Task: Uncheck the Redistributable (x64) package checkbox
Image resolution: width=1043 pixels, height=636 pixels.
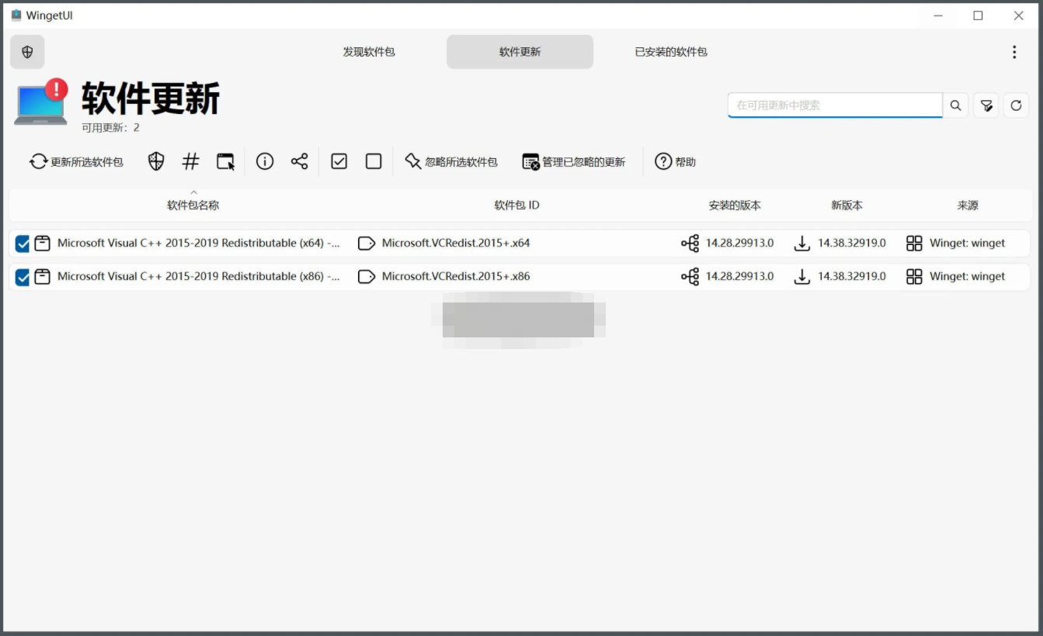Action: click(23, 244)
